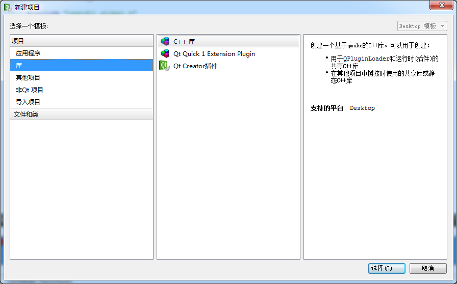The width and height of the screenshot is (457, 284).
Task: Click the 选择一个模板 heading
Action: [29, 26]
